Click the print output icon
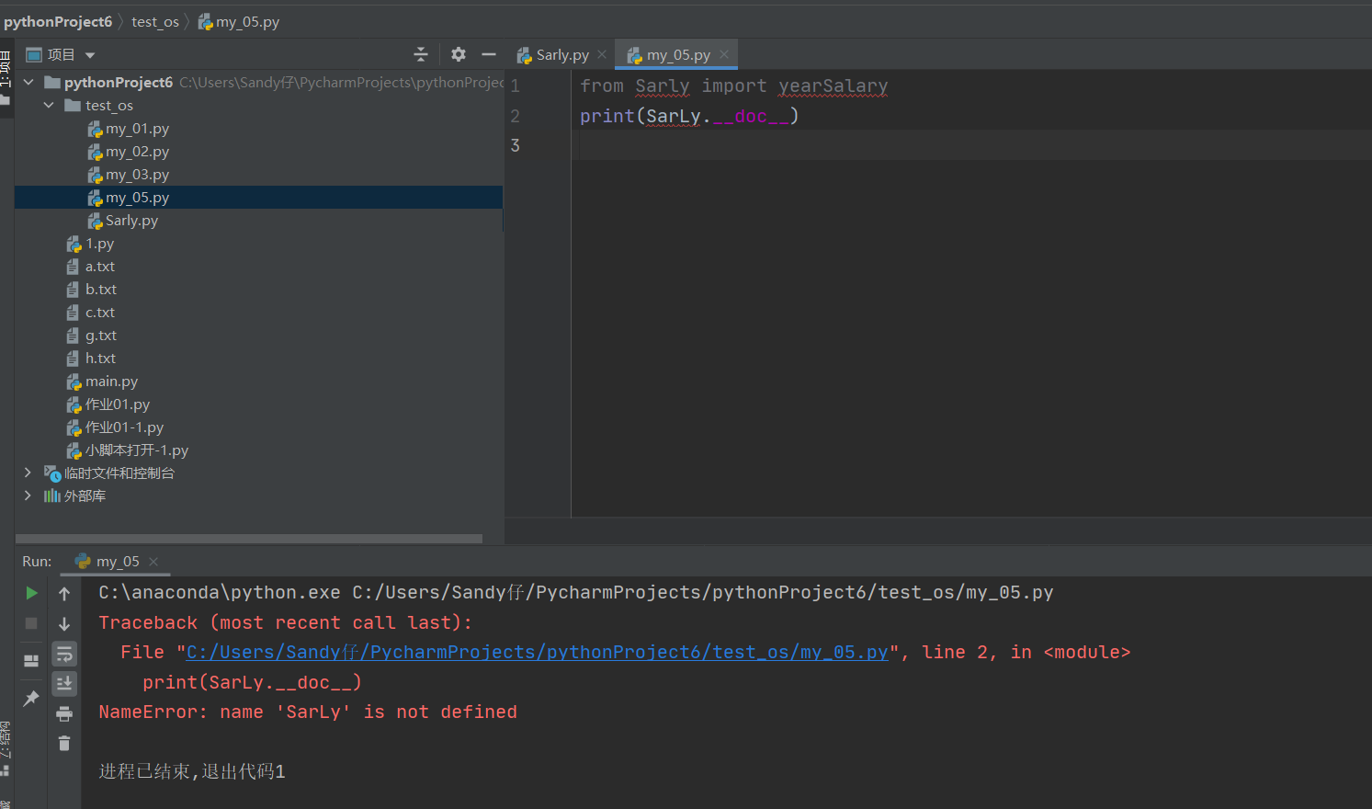Screen dimensions: 1372x809 tap(64, 713)
